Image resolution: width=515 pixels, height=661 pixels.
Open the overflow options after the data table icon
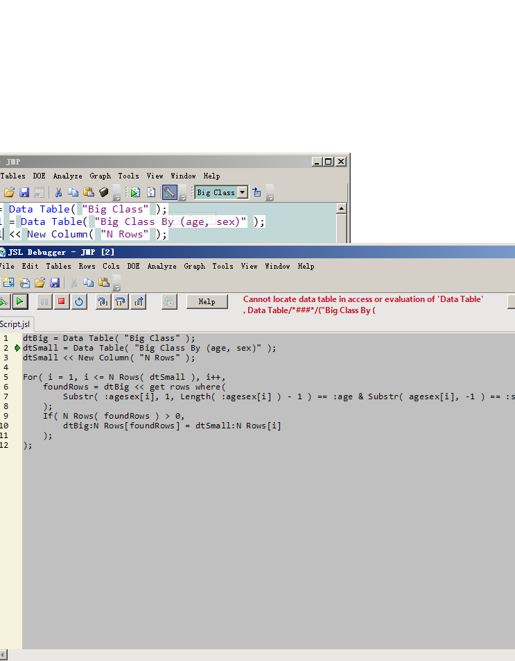click(x=270, y=193)
